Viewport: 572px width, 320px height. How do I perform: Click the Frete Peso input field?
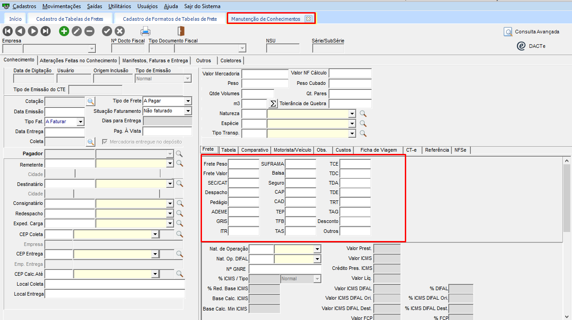click(x=244, y=164)
